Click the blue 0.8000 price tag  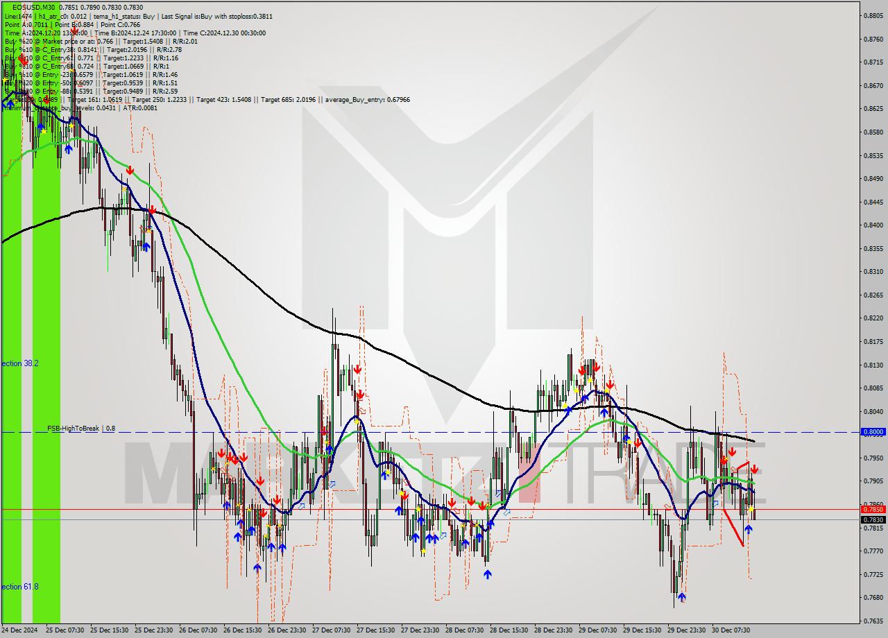[x=873, y=431]
